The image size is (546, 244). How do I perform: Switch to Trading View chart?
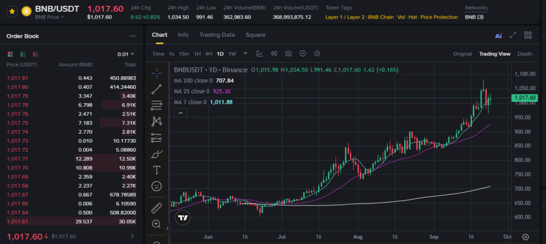click(495, 54)
